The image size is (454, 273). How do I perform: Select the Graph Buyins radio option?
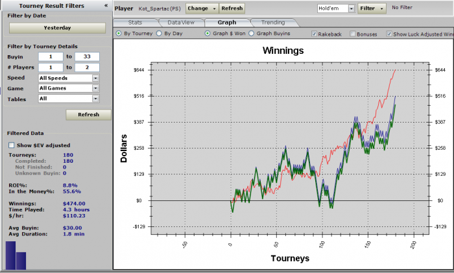coord(252,33)
